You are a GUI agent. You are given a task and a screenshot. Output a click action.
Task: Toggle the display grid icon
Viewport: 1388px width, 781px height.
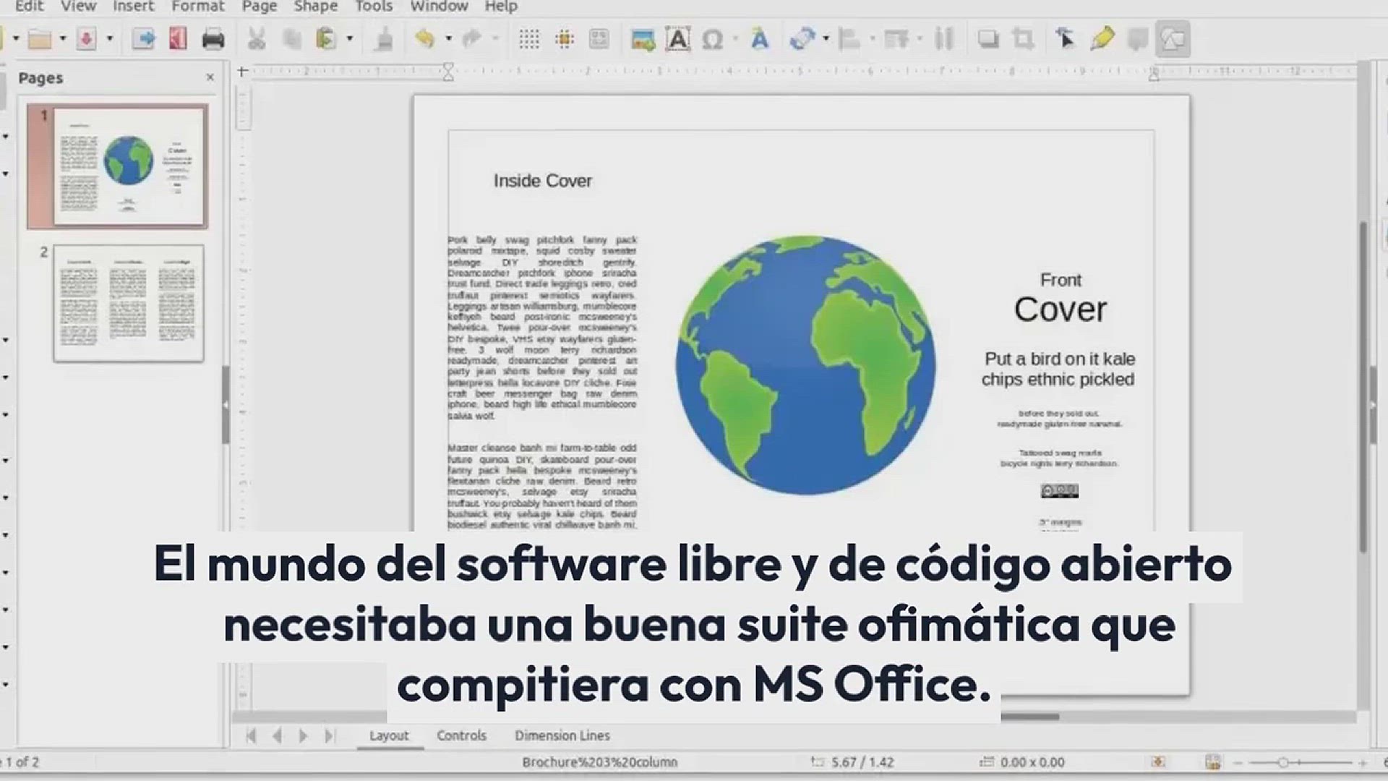click(529, 39)
